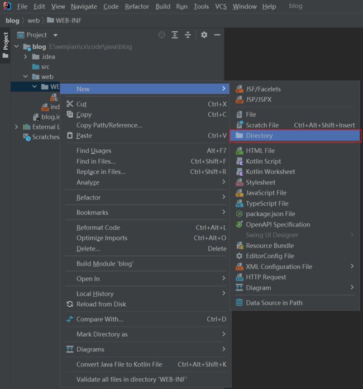The image size is (363, 389).
Task: Click the JavaScript File icon
Action: pos(239,193)
